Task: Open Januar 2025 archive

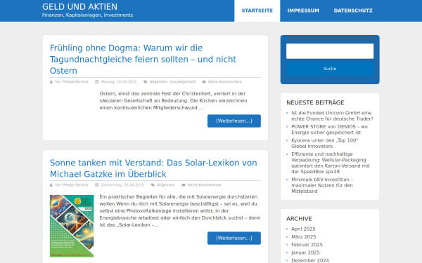Action: [x=305, y=252]
